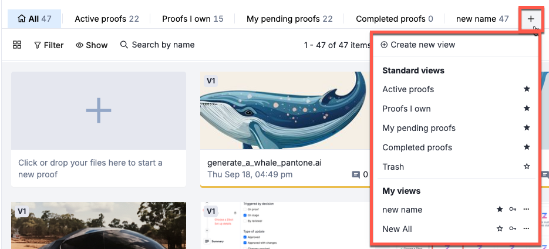Toggle the star for Completed proofs
The image size is (549, 249).
[x=527, y=147]
